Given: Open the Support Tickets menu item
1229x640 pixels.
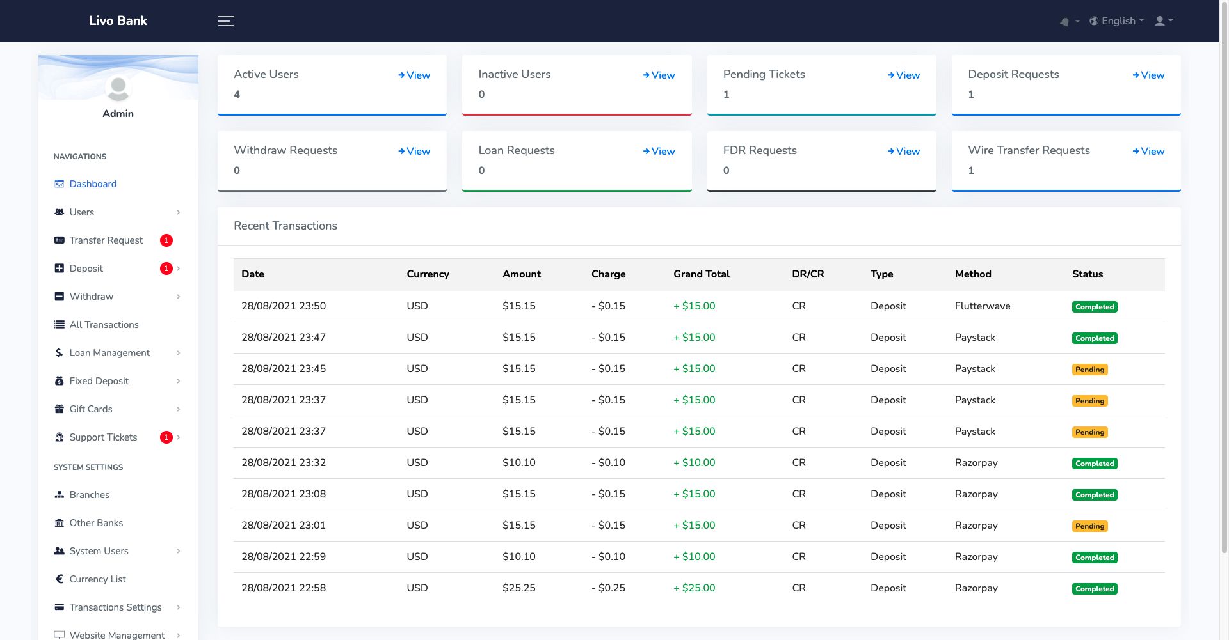Looking at the screenshot, I should click(x=118, y=437).
